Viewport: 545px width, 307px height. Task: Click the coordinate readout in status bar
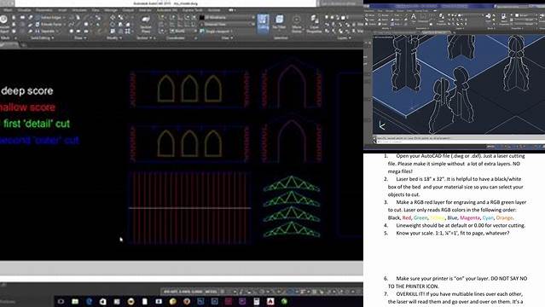pos(183,292)
